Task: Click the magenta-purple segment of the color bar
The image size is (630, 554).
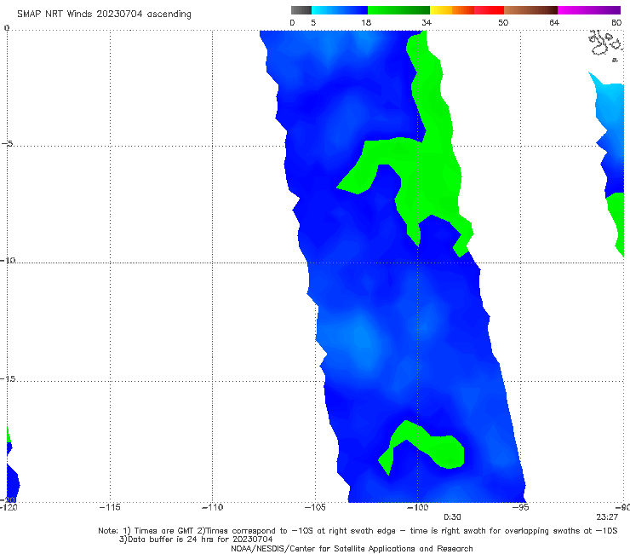Action: click(x=589, y=10)
